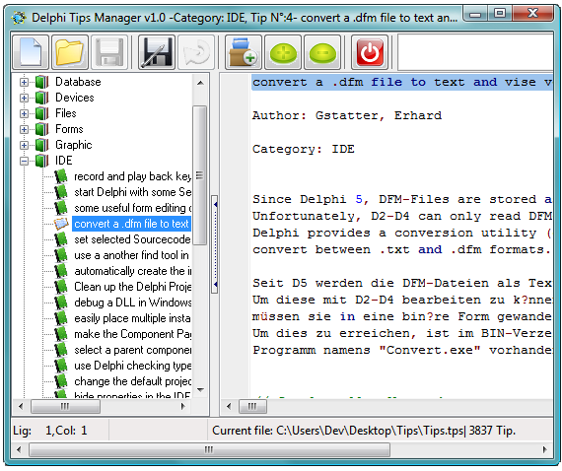Add a new category with box icon
The height and width of the screenshot is (471, 562).
(244, 52)
